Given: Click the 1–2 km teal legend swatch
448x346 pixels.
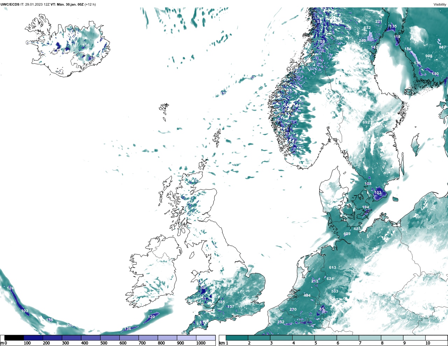Looking at the screenshot, I should click(237, 338).
